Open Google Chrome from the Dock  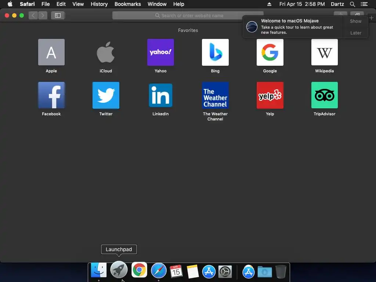point(139,270)
